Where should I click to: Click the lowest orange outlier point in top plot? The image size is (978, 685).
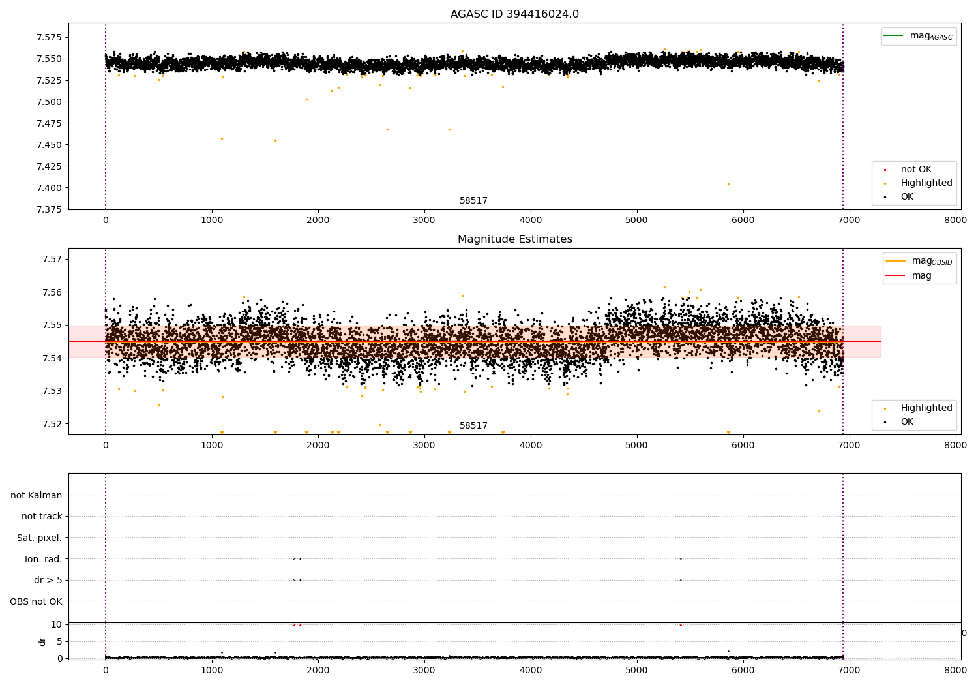click(x=728, y=184)
